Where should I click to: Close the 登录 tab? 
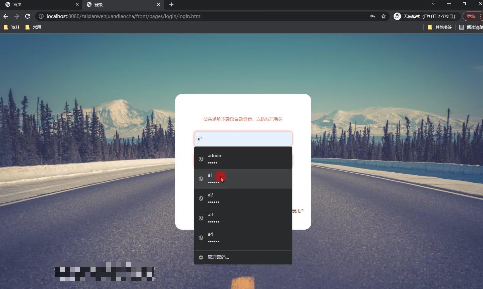pyautogui.click(x=159, y=4)
